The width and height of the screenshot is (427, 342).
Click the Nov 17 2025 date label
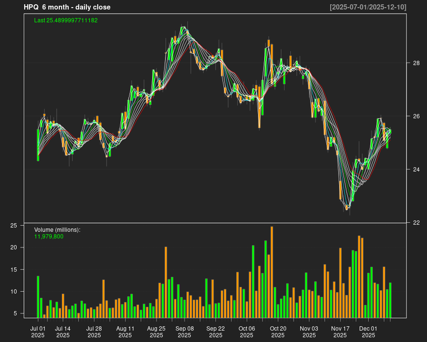340,332
